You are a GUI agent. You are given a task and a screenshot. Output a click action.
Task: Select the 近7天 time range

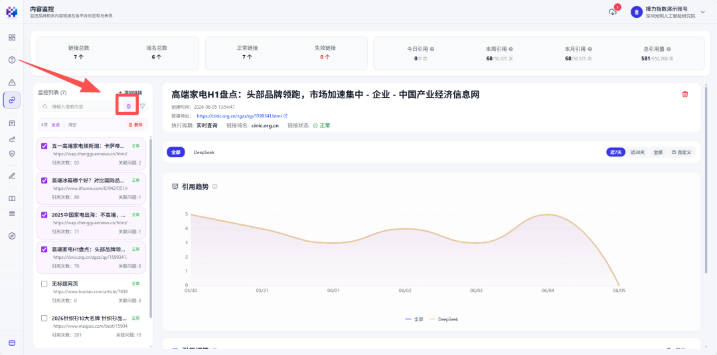(x=615, y=152)
